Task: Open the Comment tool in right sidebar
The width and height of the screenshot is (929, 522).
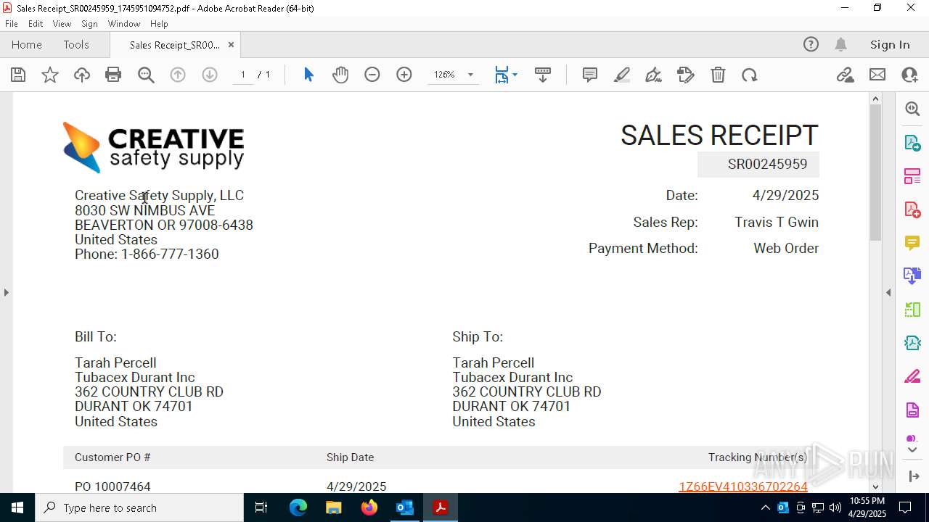Action: coord(912,242)
